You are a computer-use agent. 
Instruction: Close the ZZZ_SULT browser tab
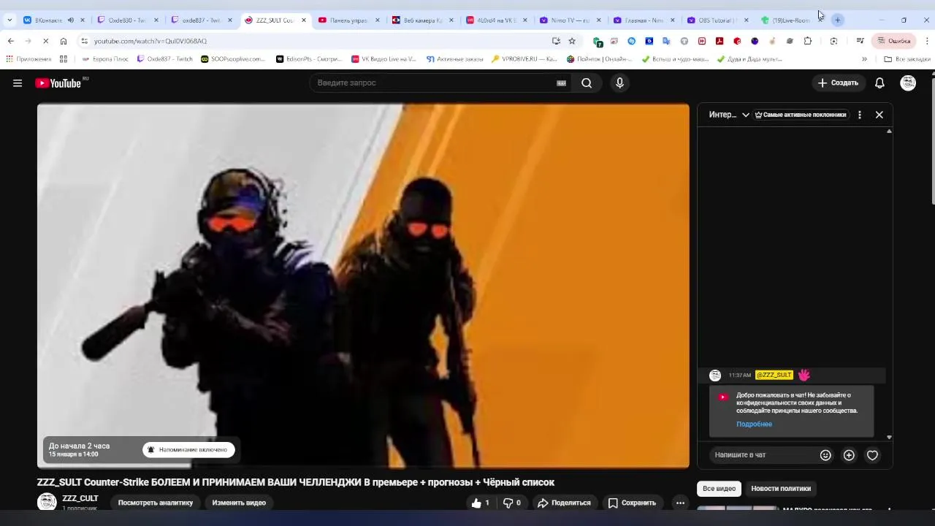pos(304,20)
